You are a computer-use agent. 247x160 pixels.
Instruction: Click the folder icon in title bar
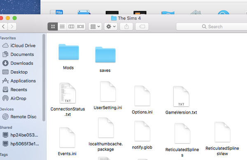tap(114, 18)
